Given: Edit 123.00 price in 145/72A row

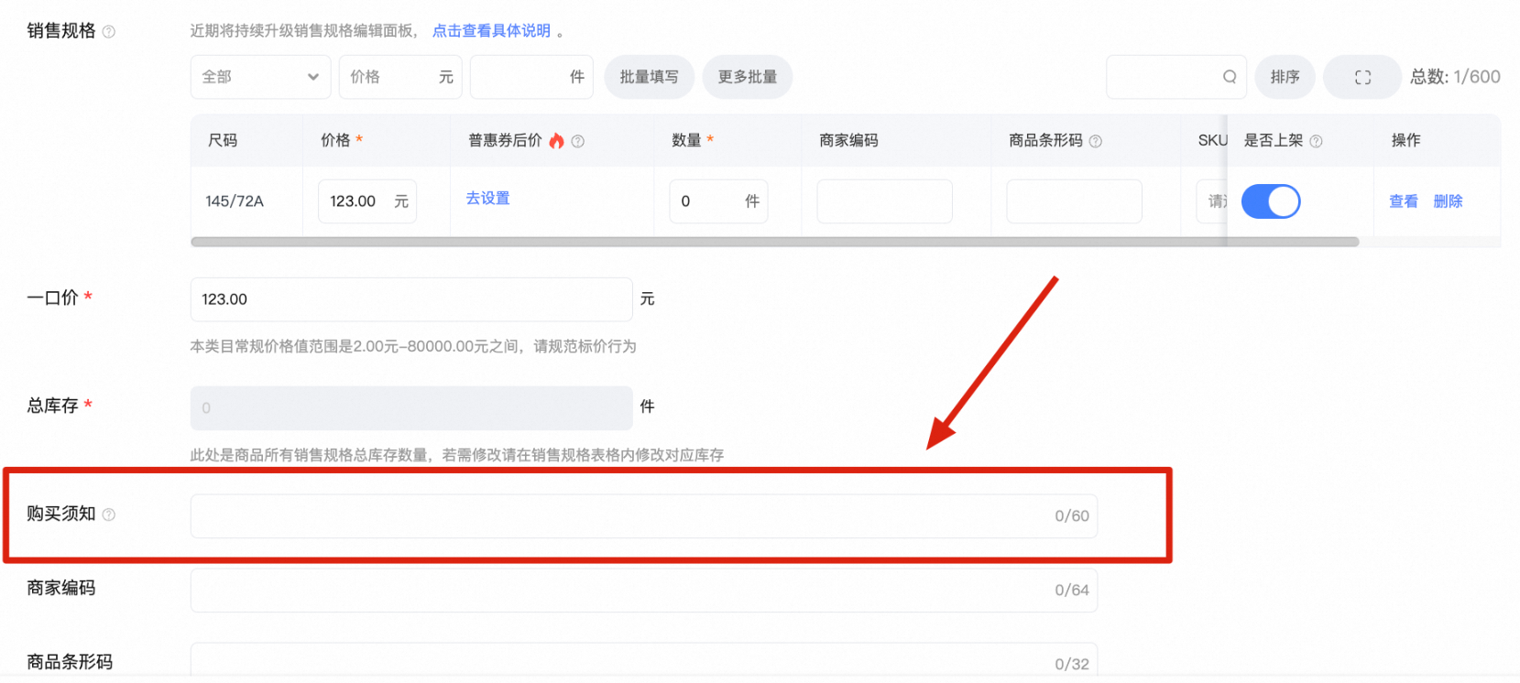Looking at the screenshot, I should [x=366, y=201].
